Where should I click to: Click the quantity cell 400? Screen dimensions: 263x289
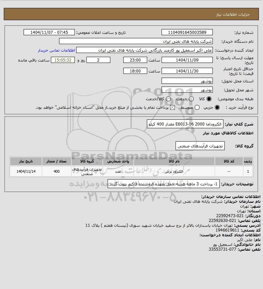point(56,171)
